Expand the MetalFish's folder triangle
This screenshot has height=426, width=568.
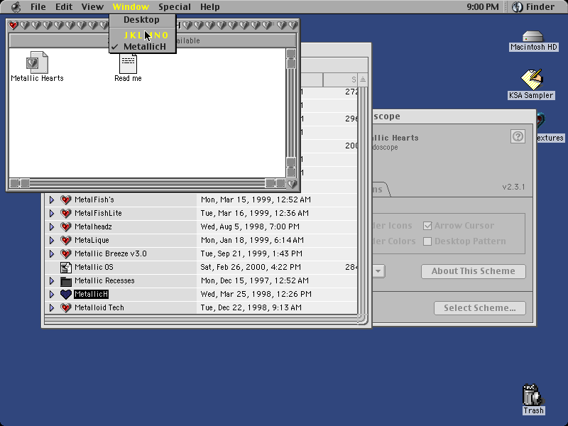[x=52, y=200]
